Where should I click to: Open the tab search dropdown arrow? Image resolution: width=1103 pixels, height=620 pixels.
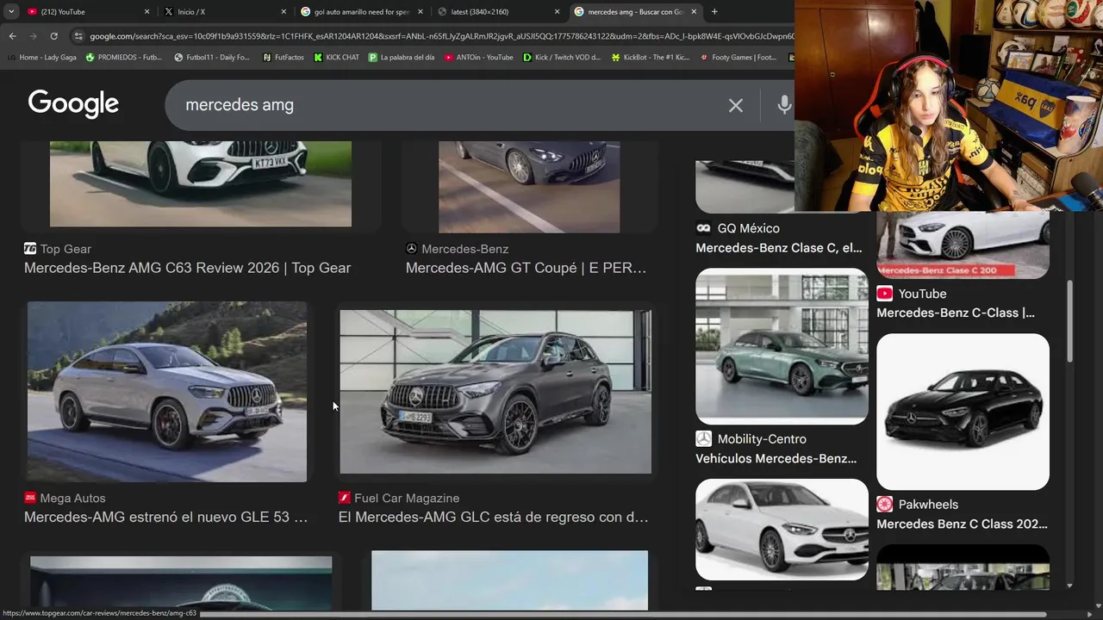coord(10,12)
